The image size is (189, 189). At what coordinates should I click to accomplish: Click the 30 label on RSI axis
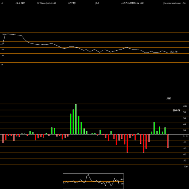pyautogui.click(x=3, y=56)
